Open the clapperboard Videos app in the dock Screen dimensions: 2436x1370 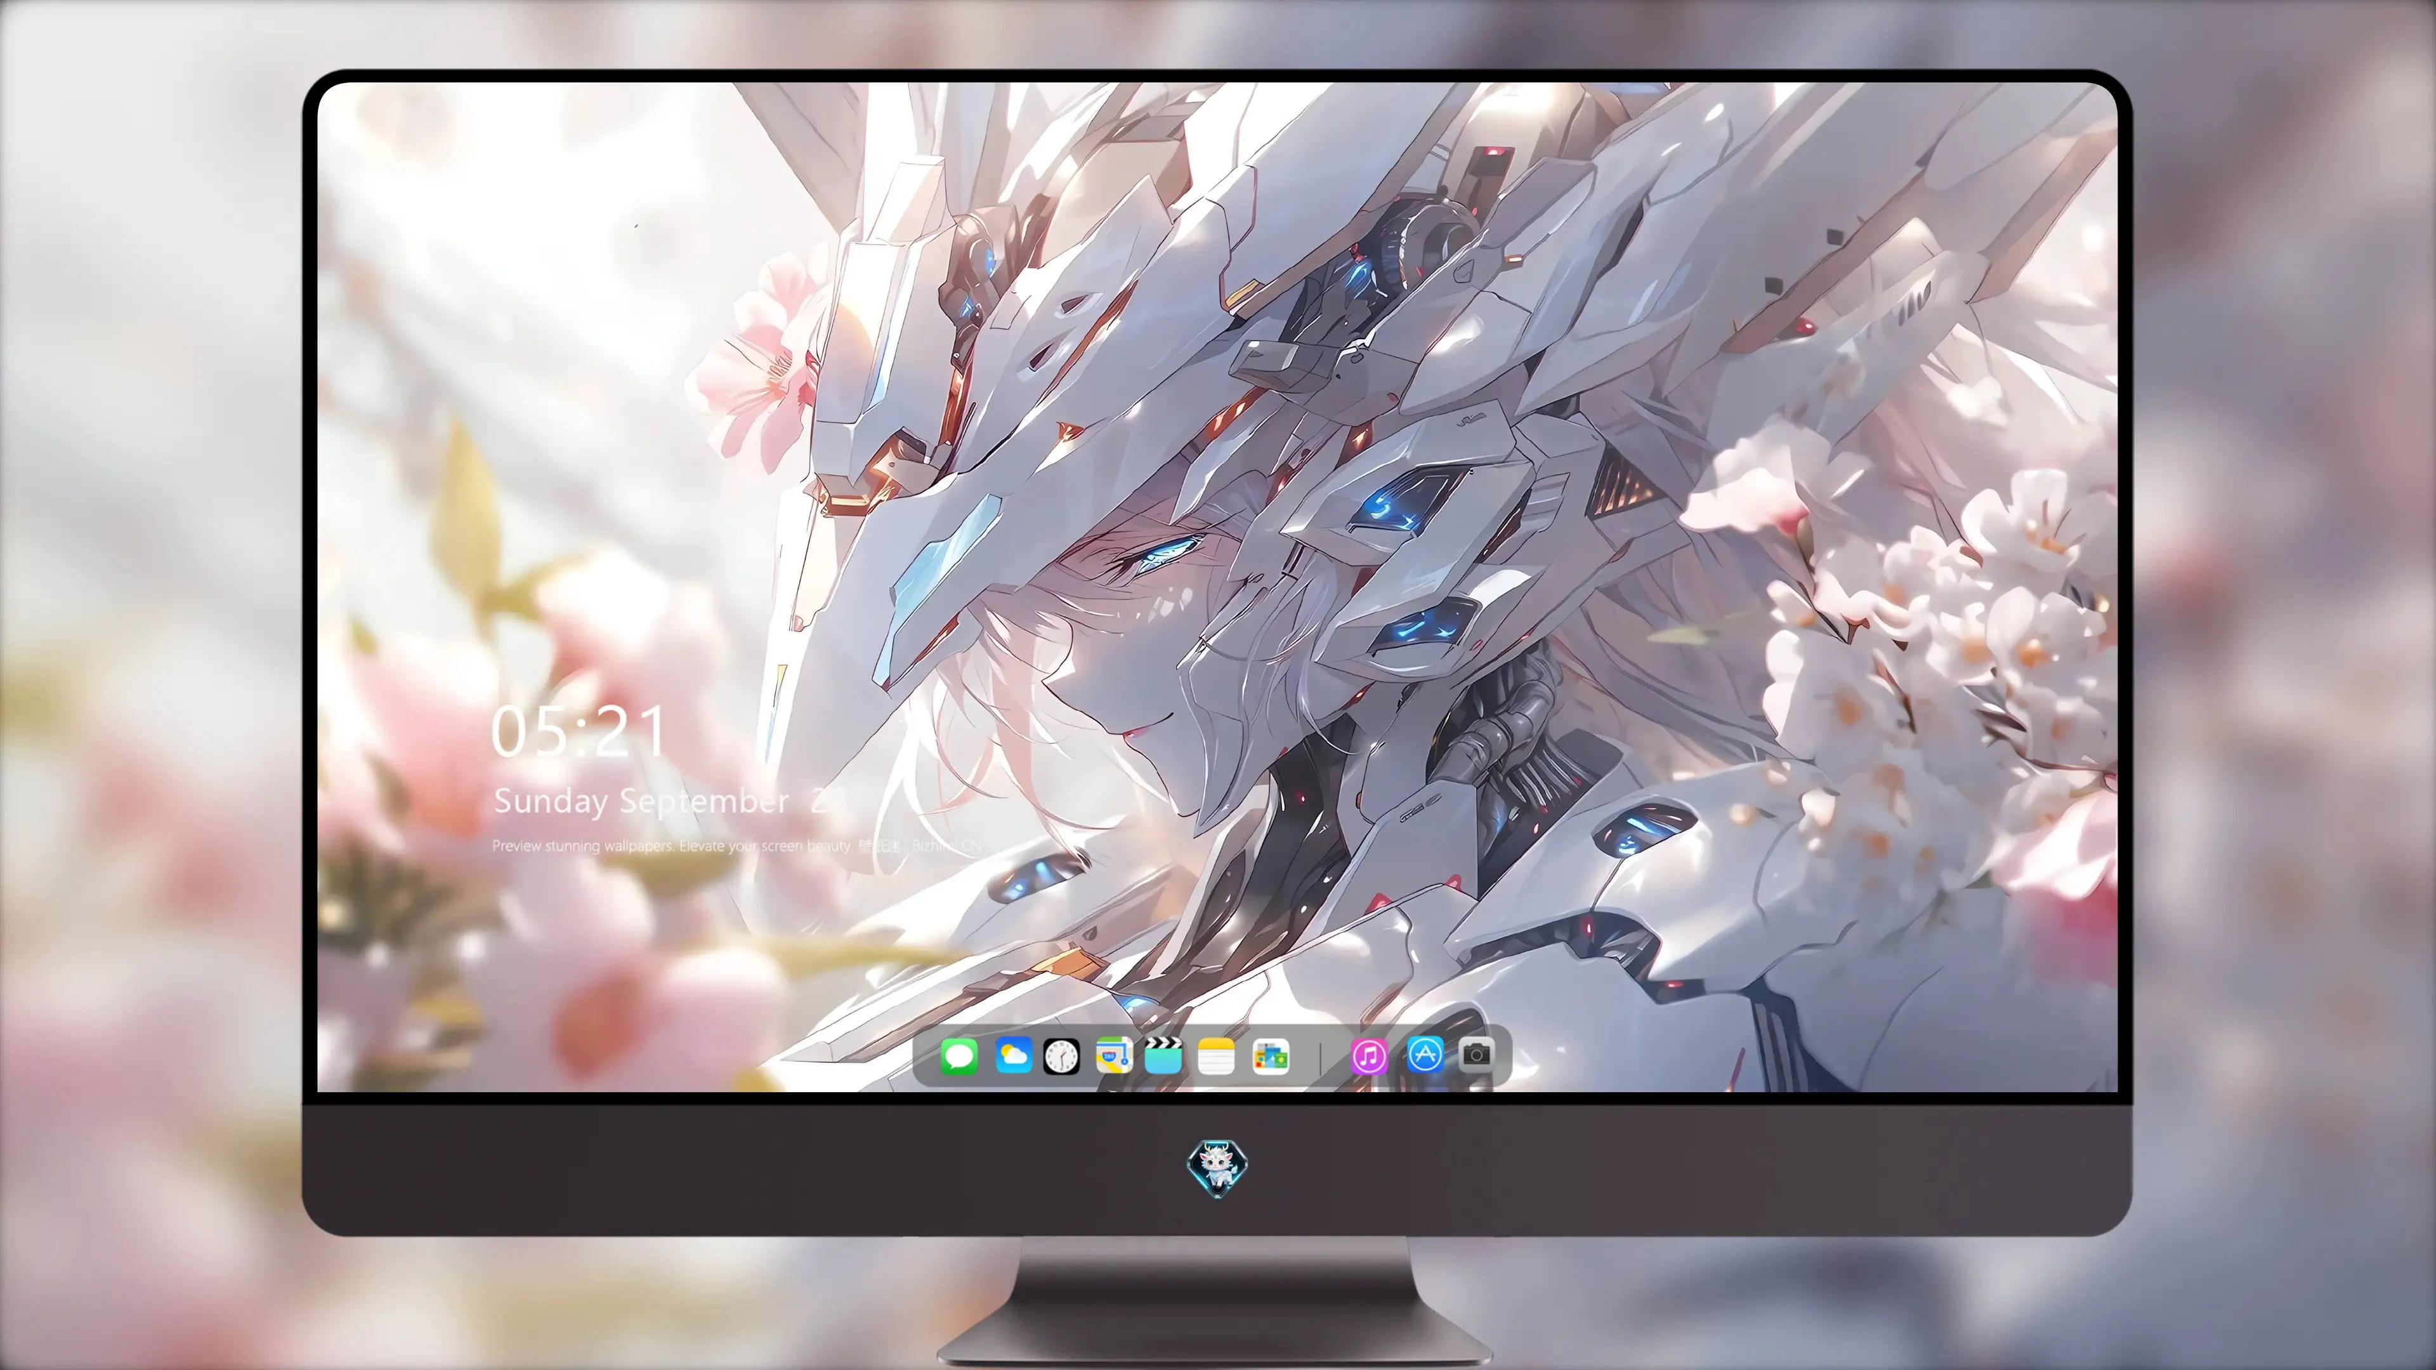click(x=1163, y=1054)
